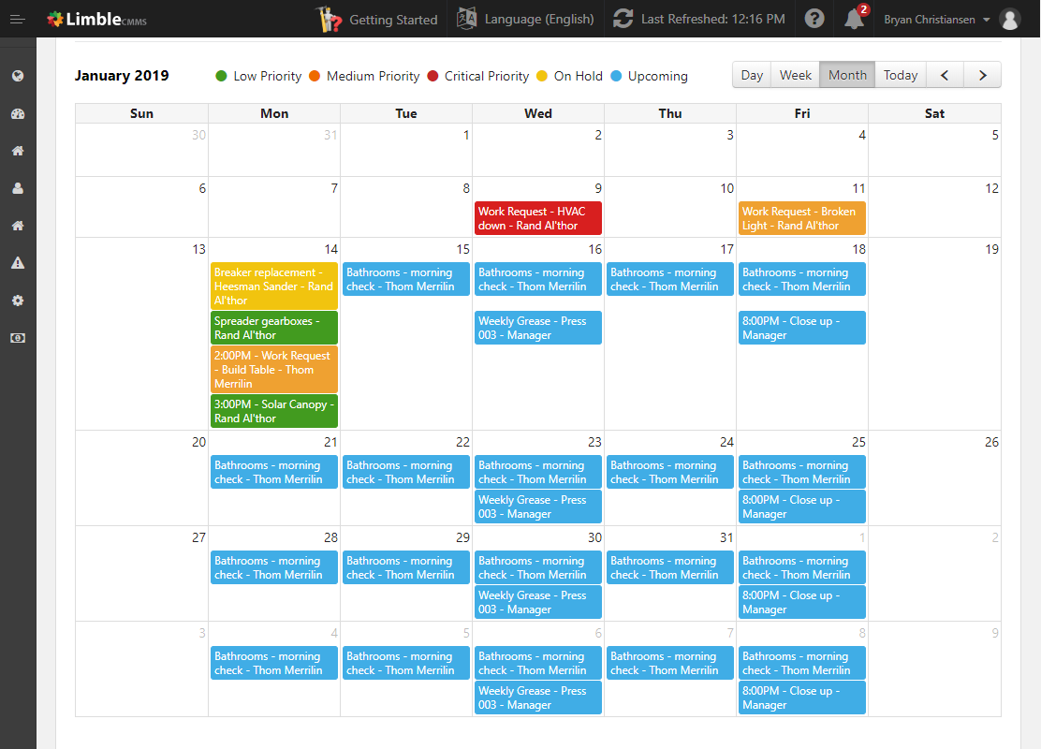Go to next month with right chevron
Screen dimensions: 1041x749
pyautogui.click(x=982, y=75)
